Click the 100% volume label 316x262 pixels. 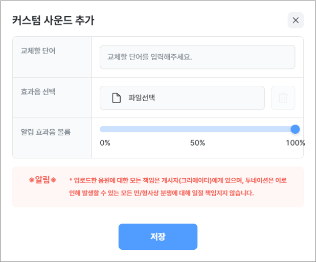(295, 143)
